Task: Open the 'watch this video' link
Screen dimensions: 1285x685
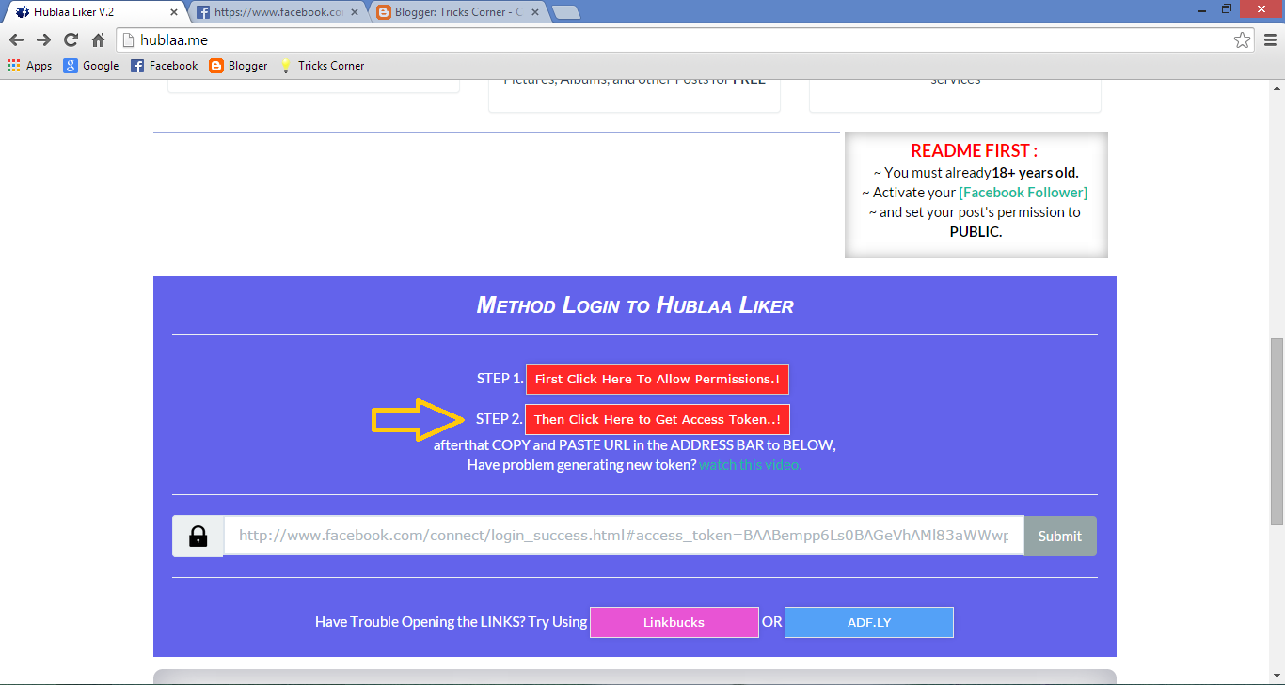Action: point(750,464)
